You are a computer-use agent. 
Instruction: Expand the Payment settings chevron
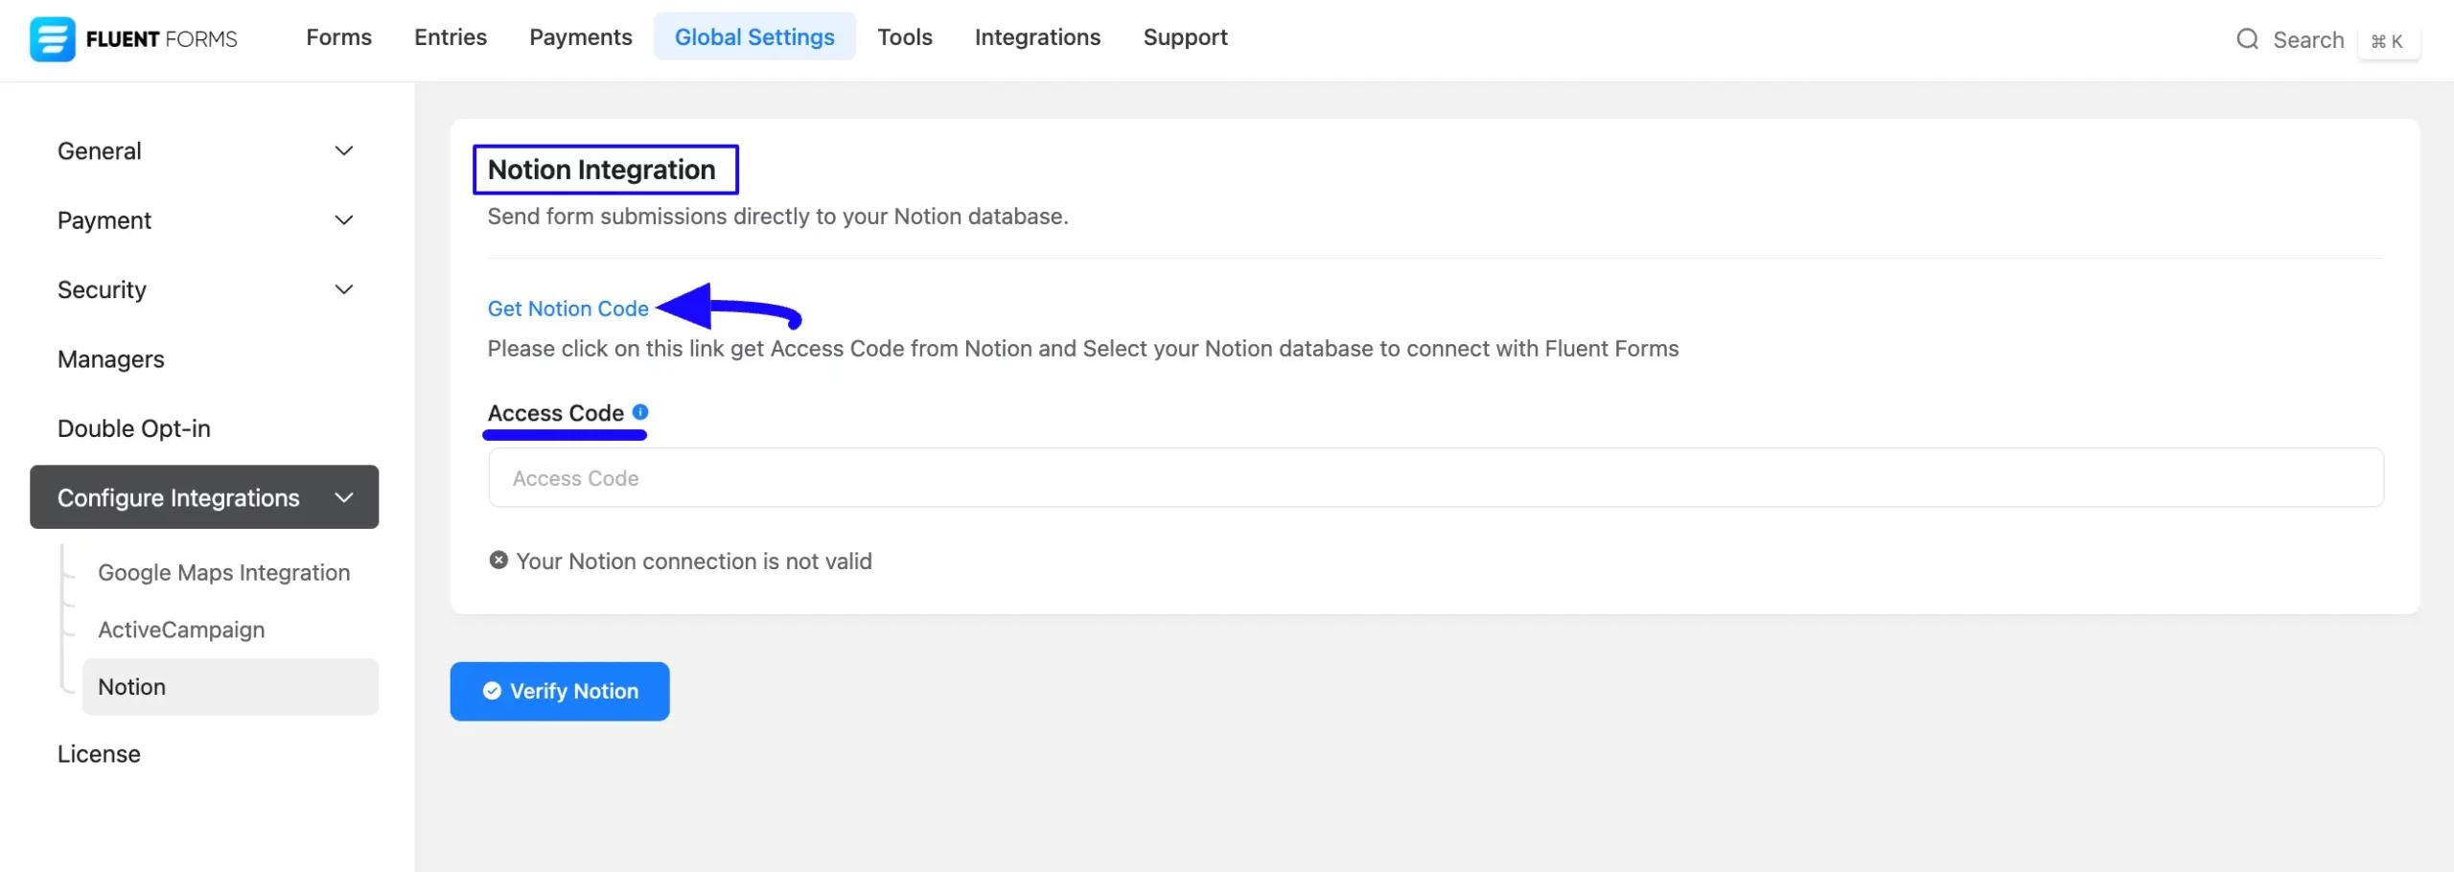tap(344, 220)
